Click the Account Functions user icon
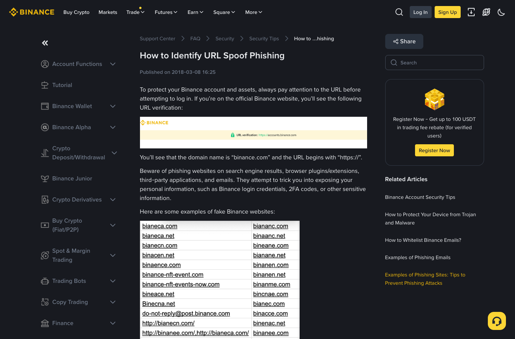 45,64
